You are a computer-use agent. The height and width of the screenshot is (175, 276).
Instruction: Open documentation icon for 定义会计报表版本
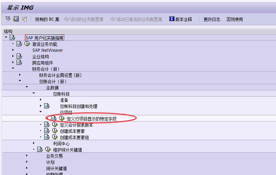click(47, 125)
